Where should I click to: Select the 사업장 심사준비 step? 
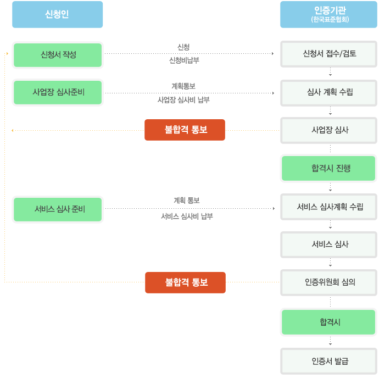58,92
